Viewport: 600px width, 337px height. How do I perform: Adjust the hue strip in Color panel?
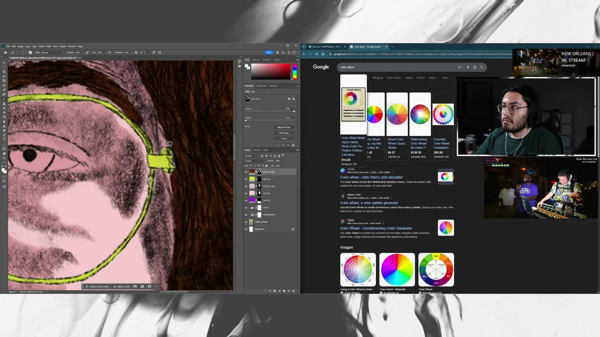295,71
